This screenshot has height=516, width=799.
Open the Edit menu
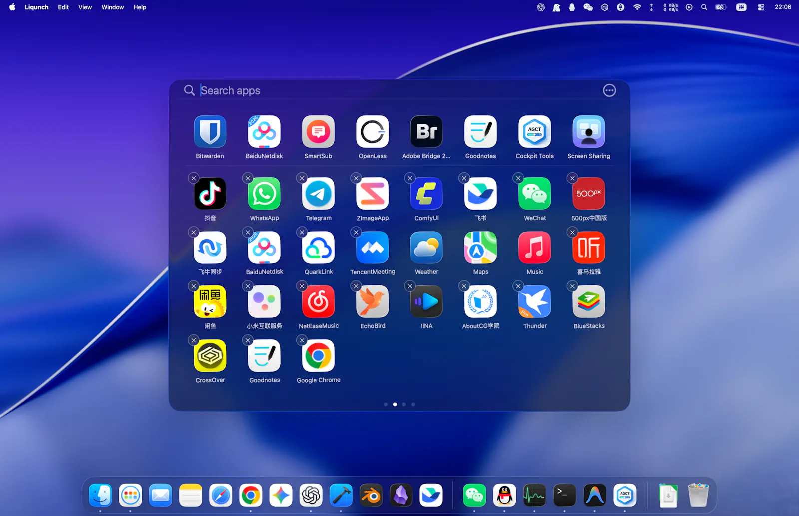point(63,7)
